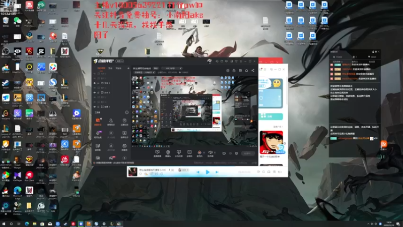The image size is (403, 227).
Task: Click the share icon above preview
Action: 253,71
